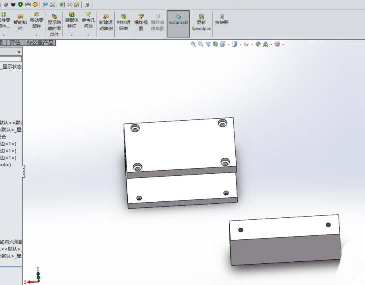Screen dimensions: 365x285
Task: Expand the Assembly Features (装配体特征) dropdown arrow
Action: point(71,35)
